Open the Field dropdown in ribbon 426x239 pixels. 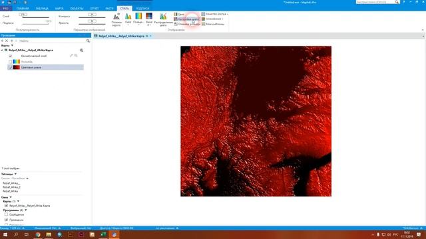[x=128, y=19]
